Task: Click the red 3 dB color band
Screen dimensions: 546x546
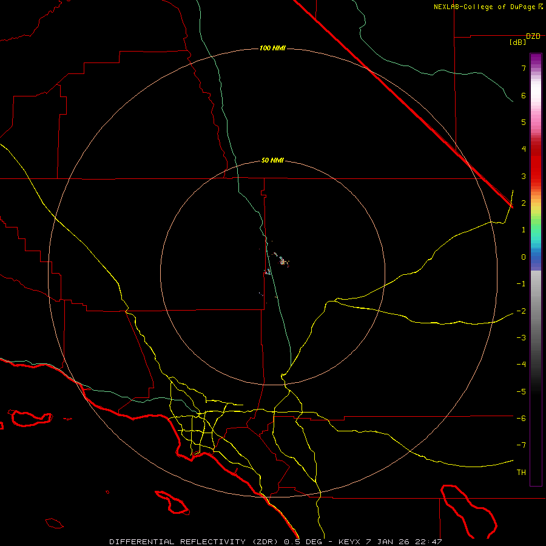Action: (536, 176)
